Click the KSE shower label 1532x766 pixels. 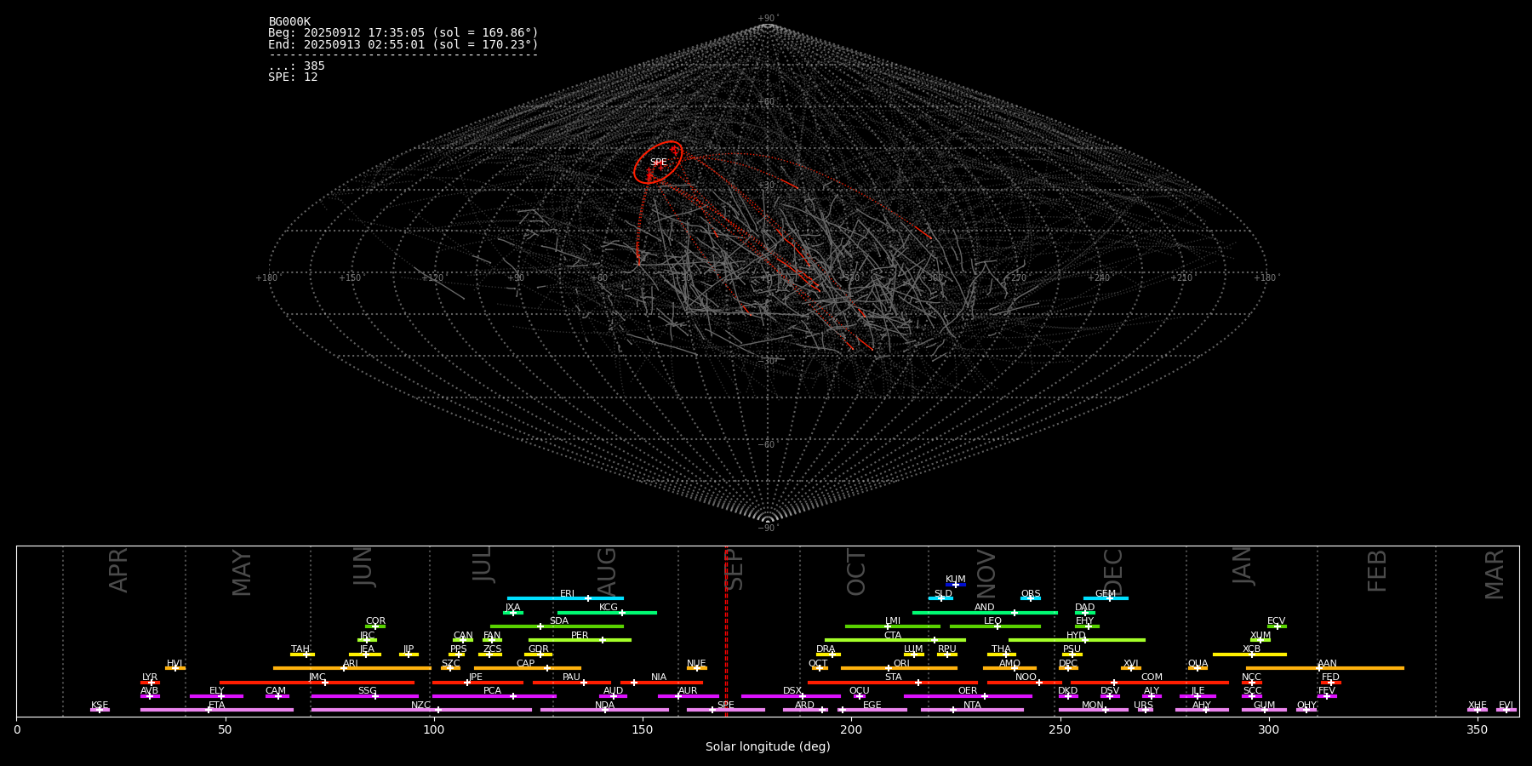coord(100,706)
